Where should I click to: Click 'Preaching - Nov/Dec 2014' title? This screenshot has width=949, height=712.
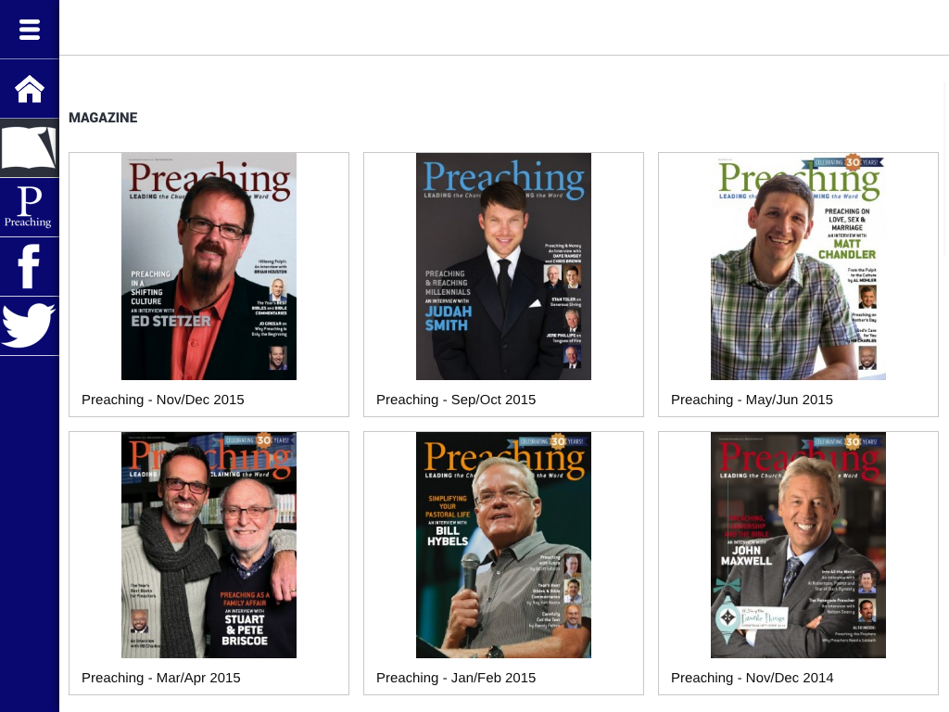click(752, 678)
